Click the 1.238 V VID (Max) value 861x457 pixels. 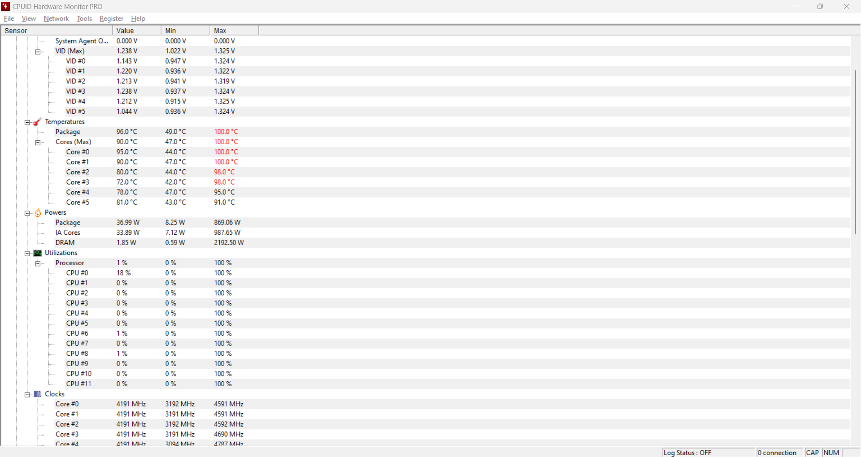[127, 51]
